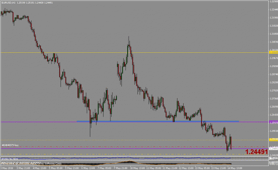Click the large red 1.24491 price text
Image resolution: width=278 pixels, height=170 pixels.
click(x=256, y=152)
